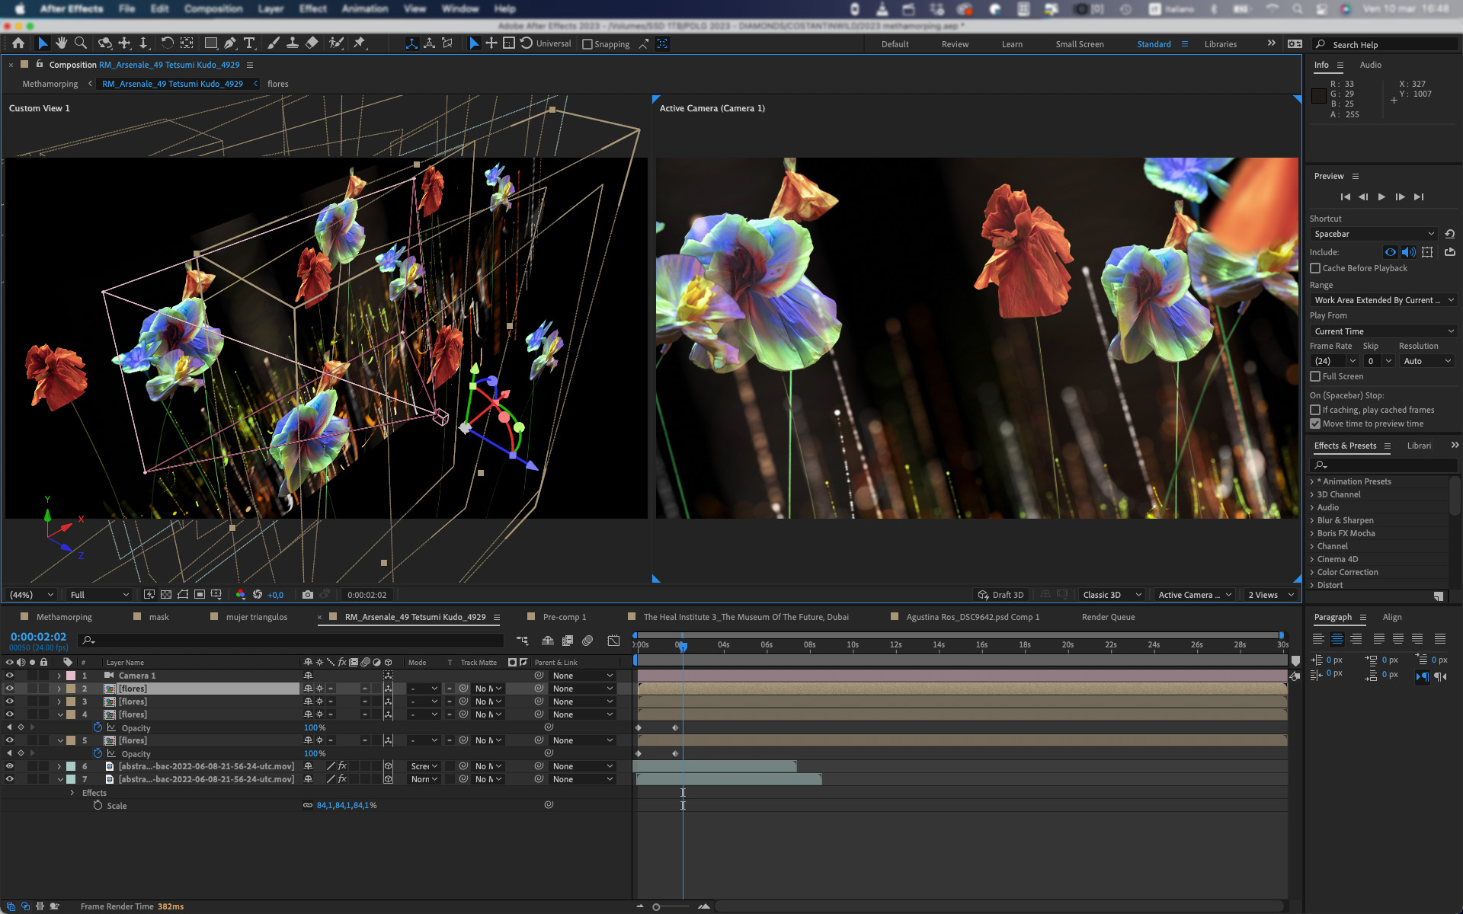Screen dimensions: 1463x914
Task: Uncheck Move time to preview time
Action: 1315,423
